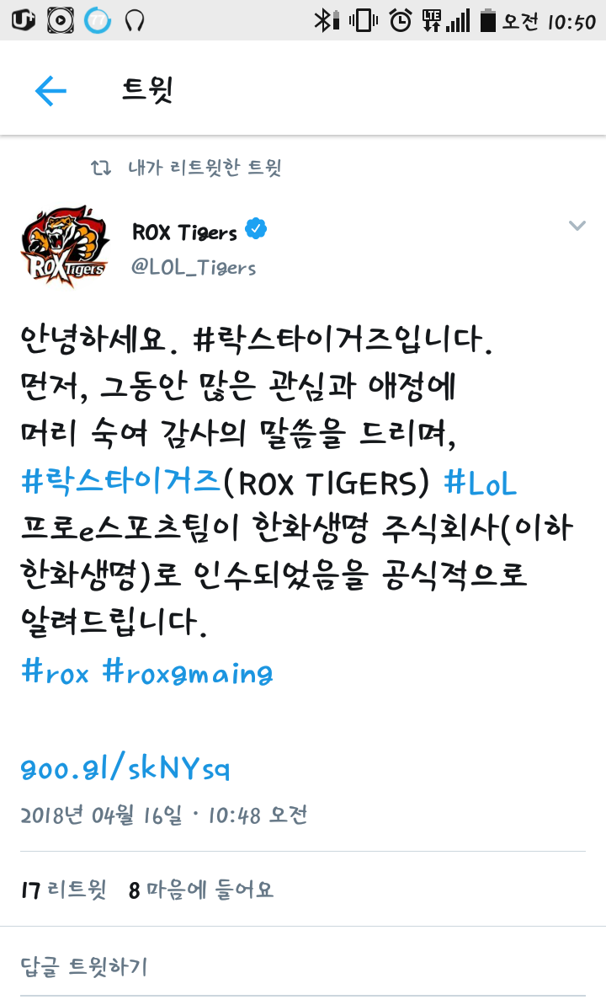Image resolution: width=606 pixels, height=1005 pixels.
Task: Open the #LoL hashtag
Action: click(480, 483)
